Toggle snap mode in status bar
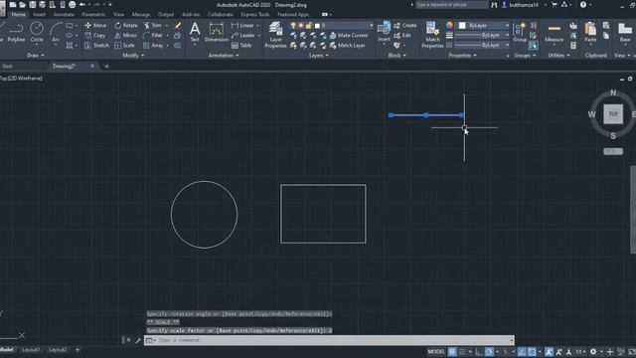The image size is (636, 358). (x=462, y=351)
